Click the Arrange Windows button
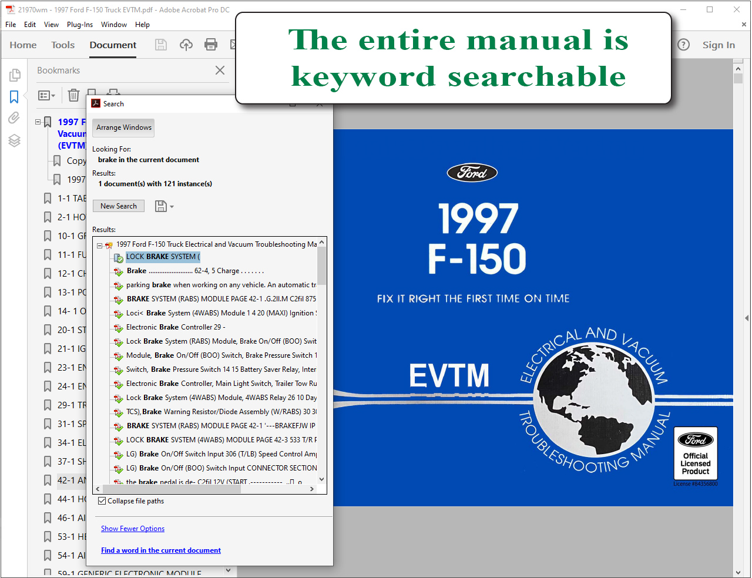 (x=124, y=127)
